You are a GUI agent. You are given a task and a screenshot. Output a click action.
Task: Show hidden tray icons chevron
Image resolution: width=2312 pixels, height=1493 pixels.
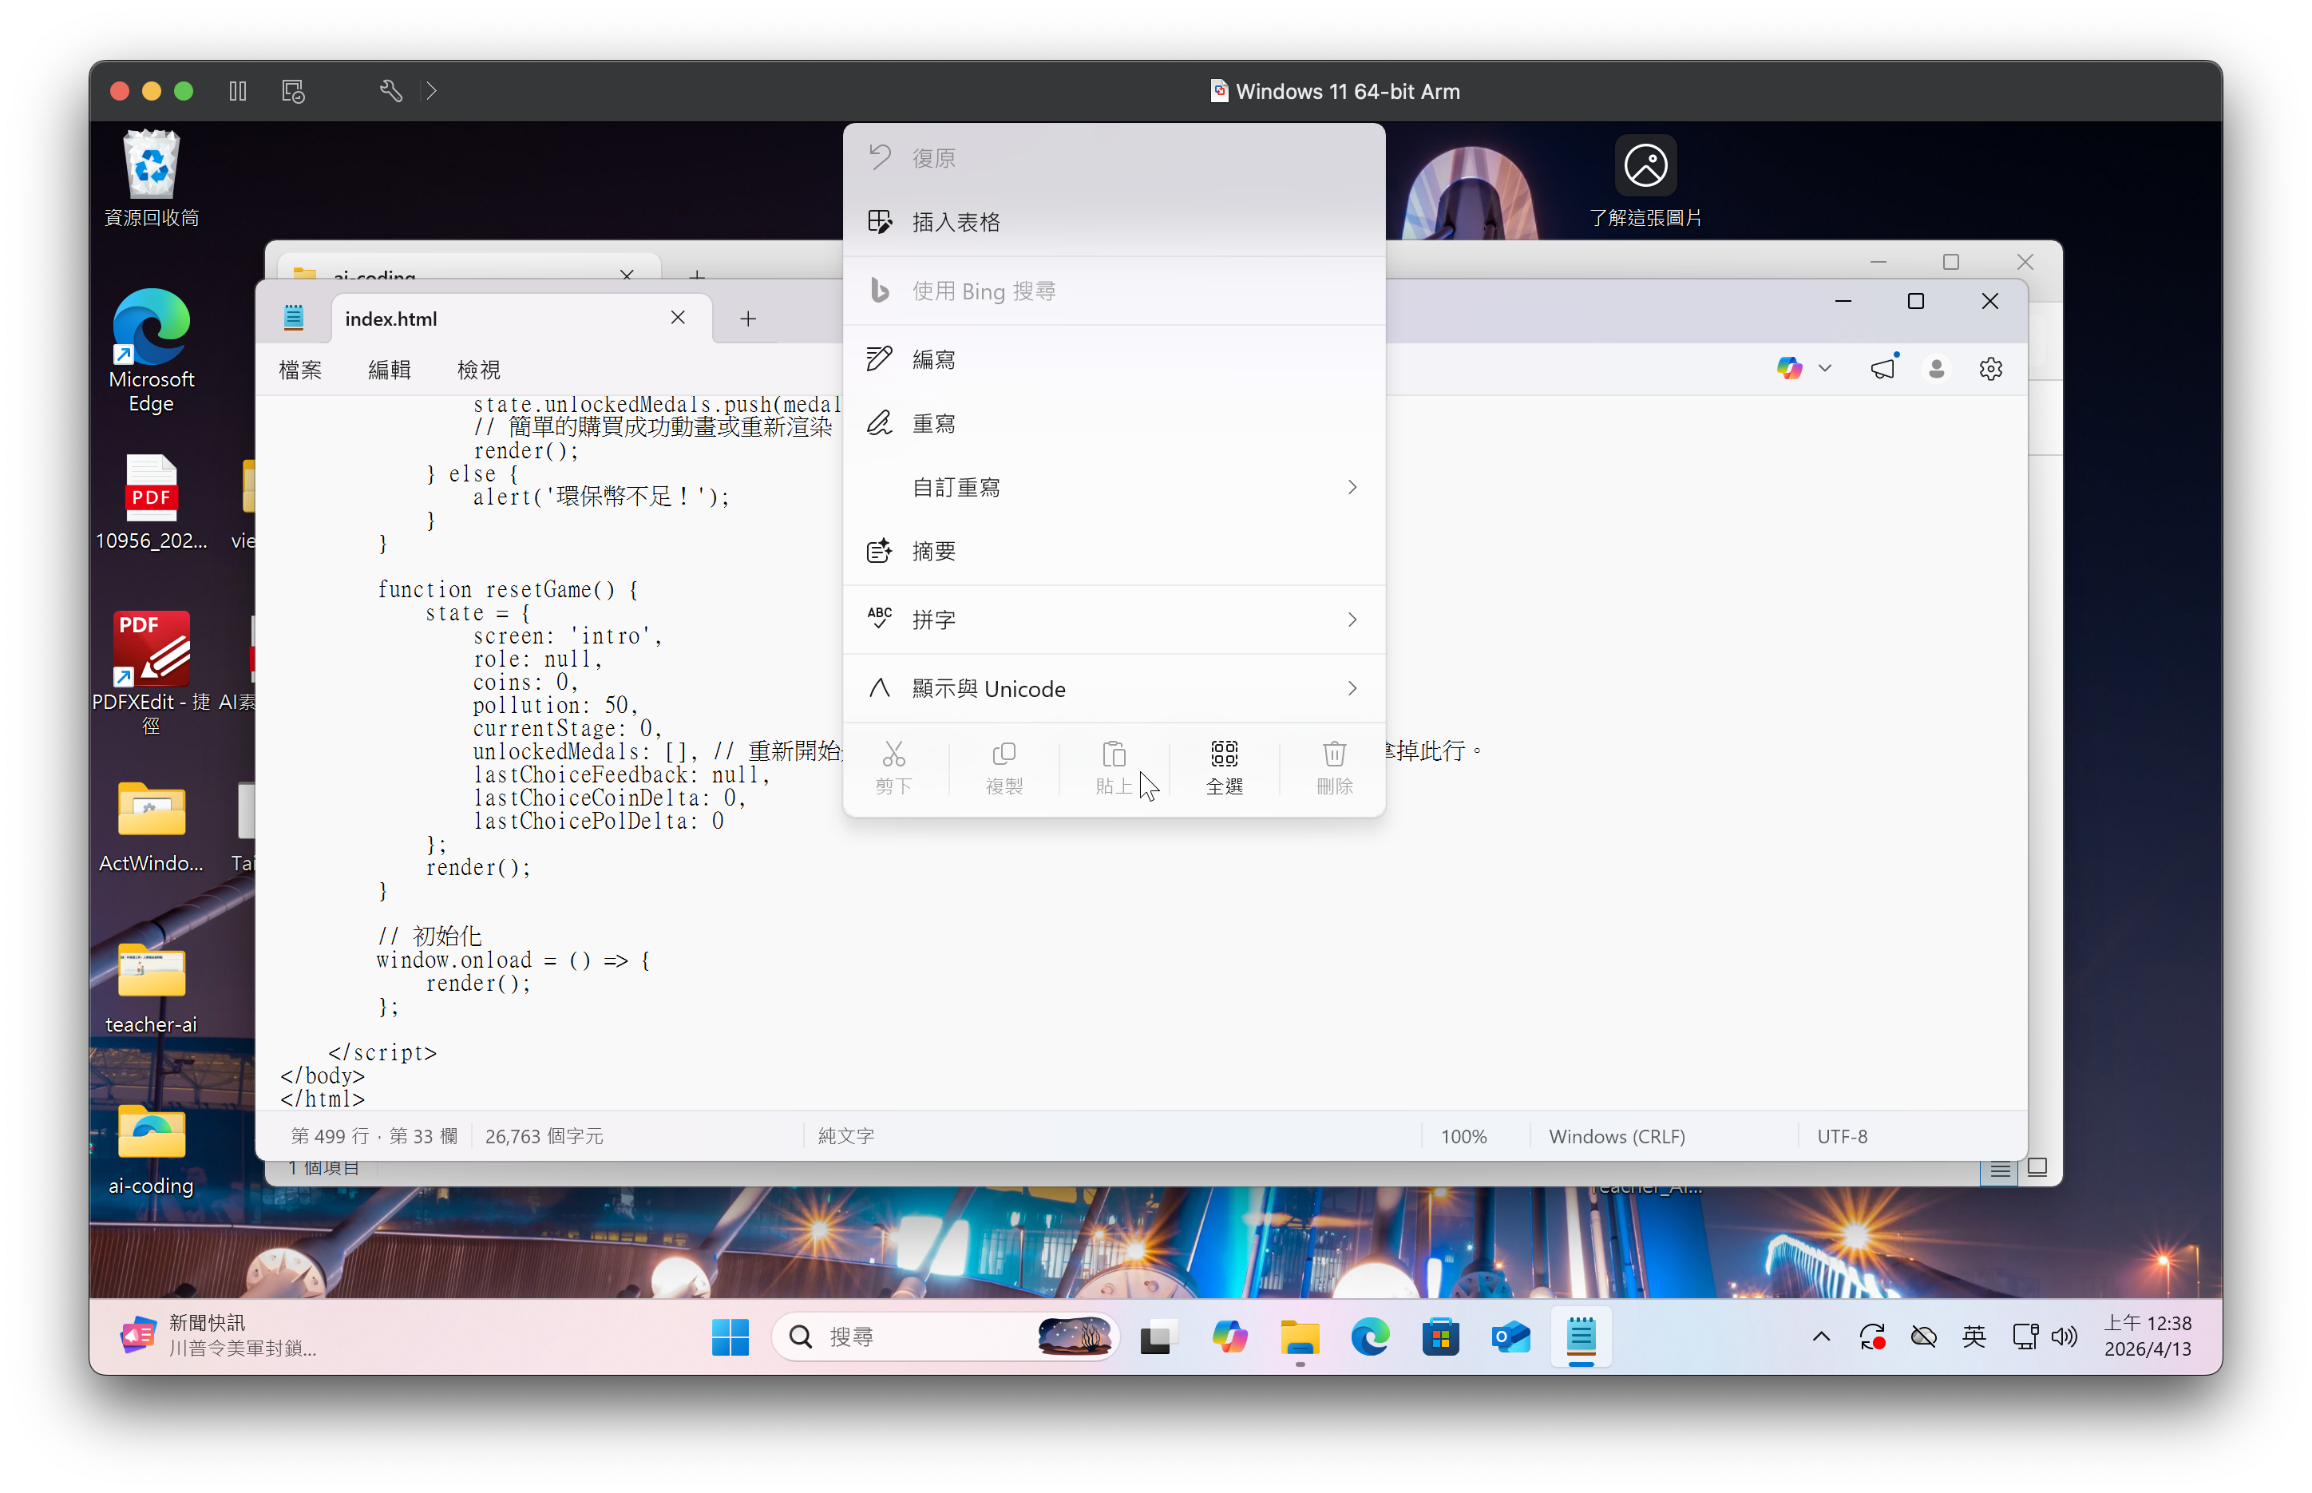point(1820,1337)
